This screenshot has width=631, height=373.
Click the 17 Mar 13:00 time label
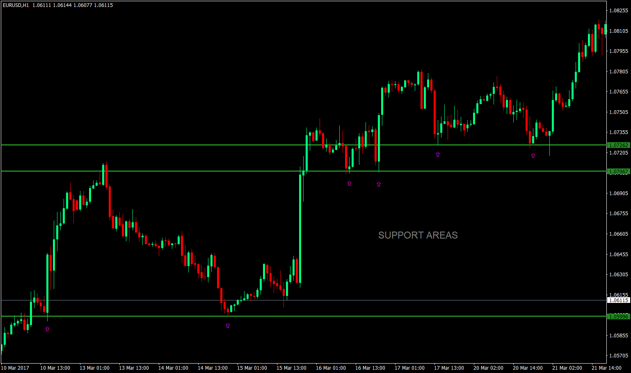[x=449, y=368]
